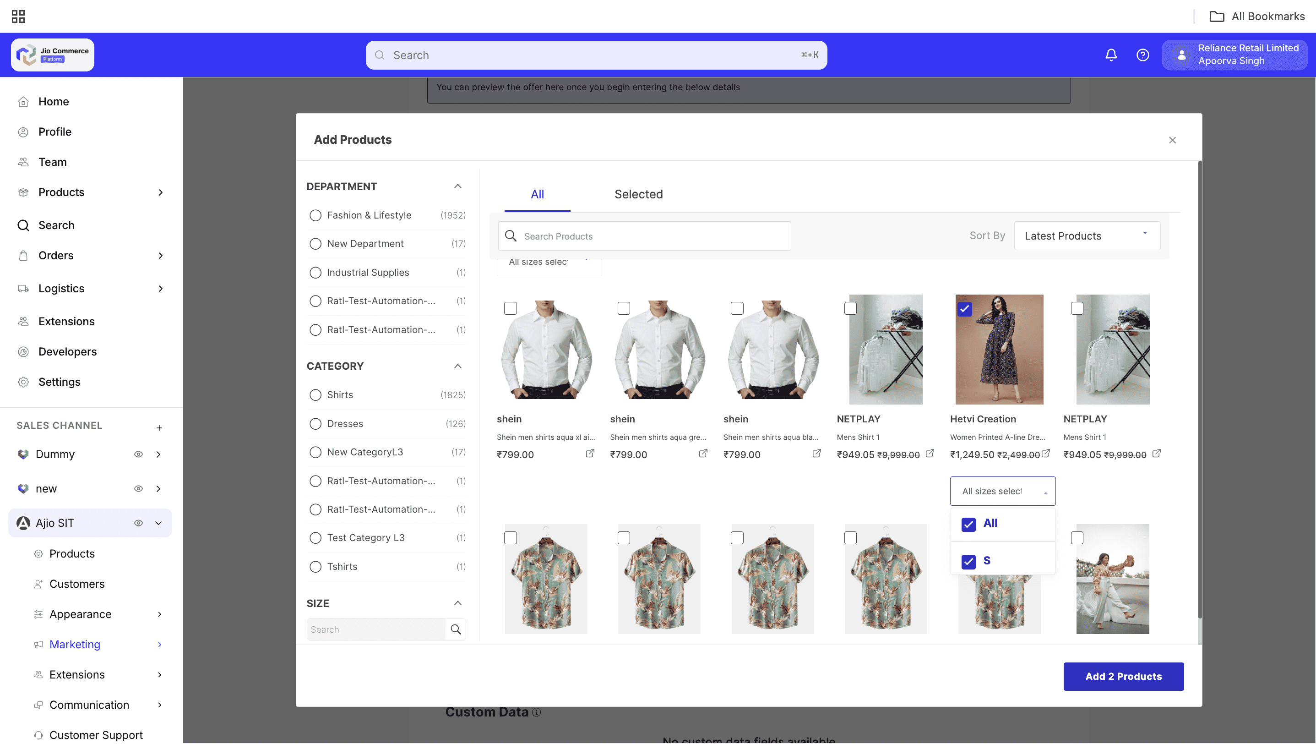Open the Sort By Latest Products dropdown
1316x744 pixels.
(x=1087, y=235)
